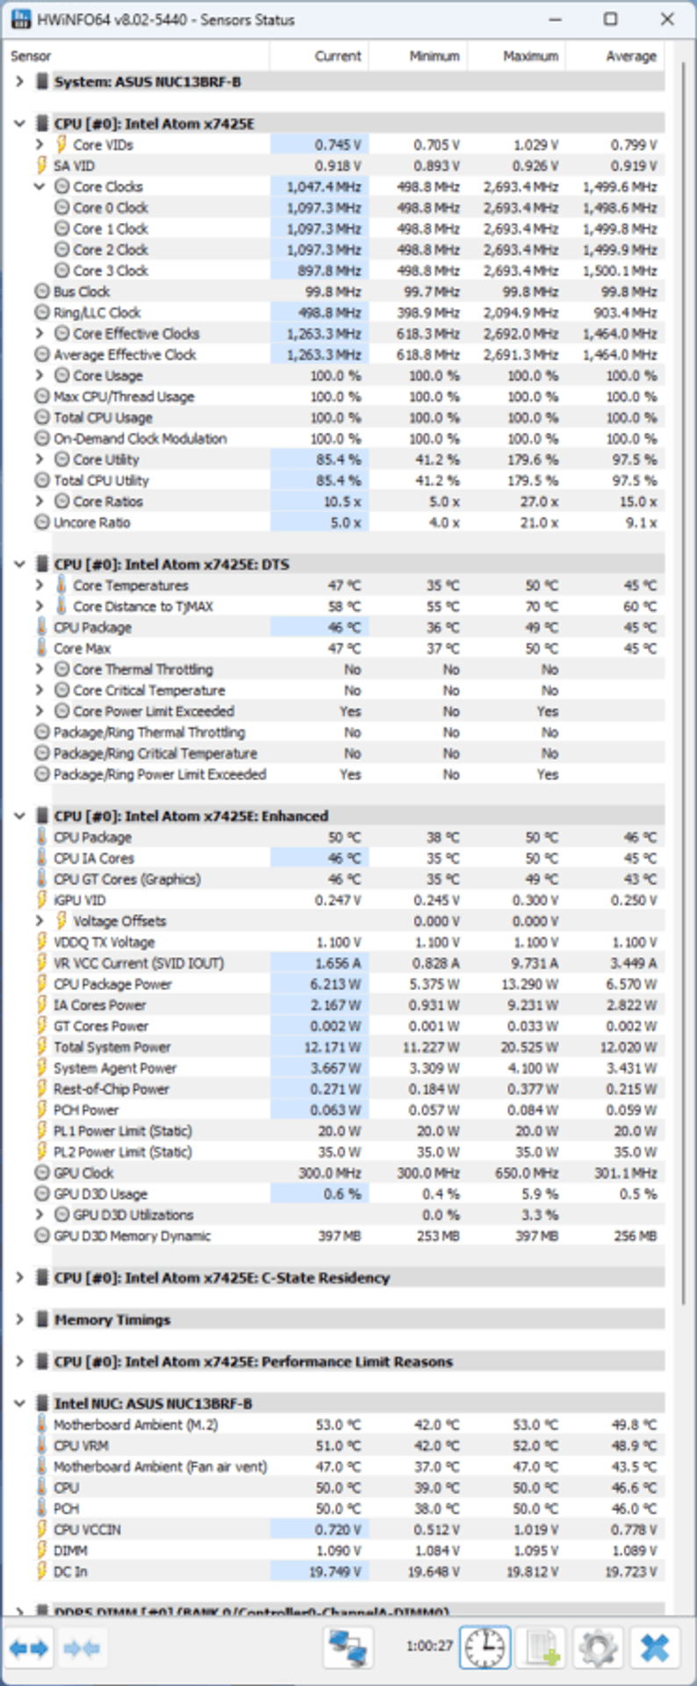Screen dimensions: 697x1686
Task: Click the Maximum column header
Action: point(516,55)
